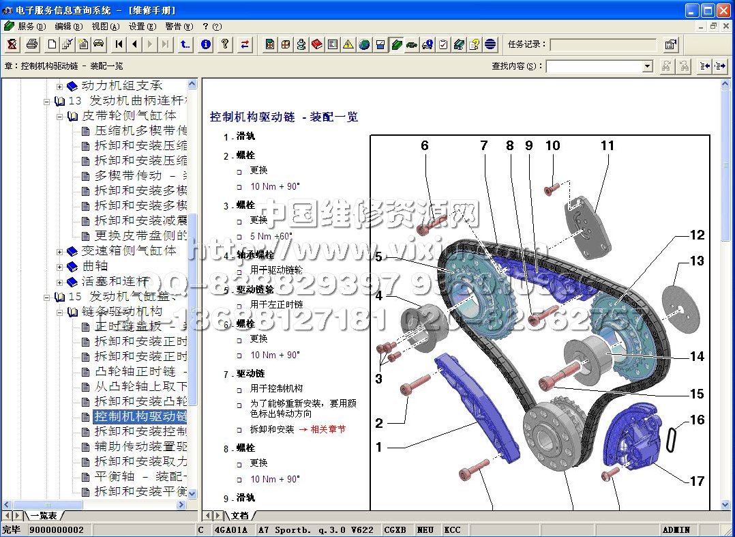Image resolution: width=735 pixels, height=537 pixels.
Task: Collapse the 链条驱动机构 tree node
Action: pyautogui.click(x=59, y=312)
